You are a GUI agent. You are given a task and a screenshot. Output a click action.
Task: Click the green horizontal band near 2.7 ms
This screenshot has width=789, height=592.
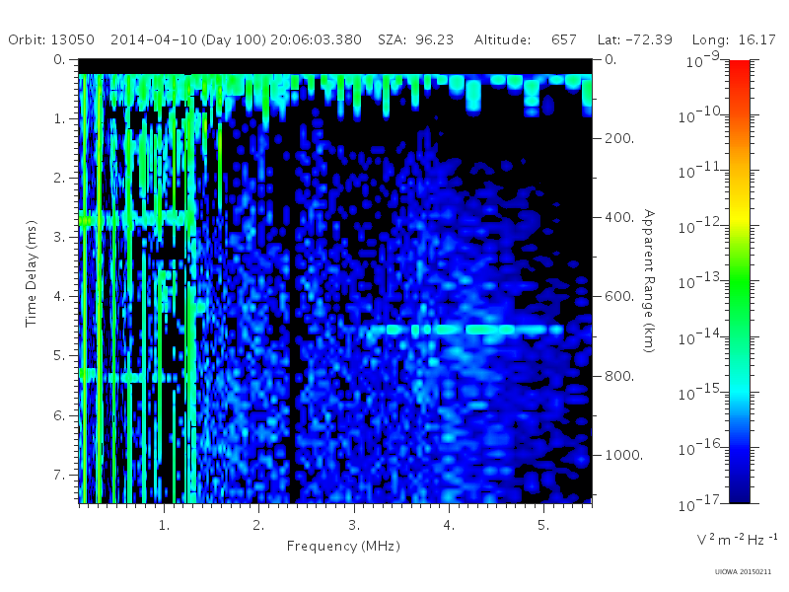(x=136, y=219)
